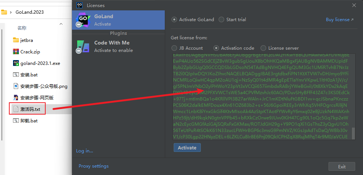Click the GoLand product icon in sidebar
This screenshot has height=175, width=363.
82,20
